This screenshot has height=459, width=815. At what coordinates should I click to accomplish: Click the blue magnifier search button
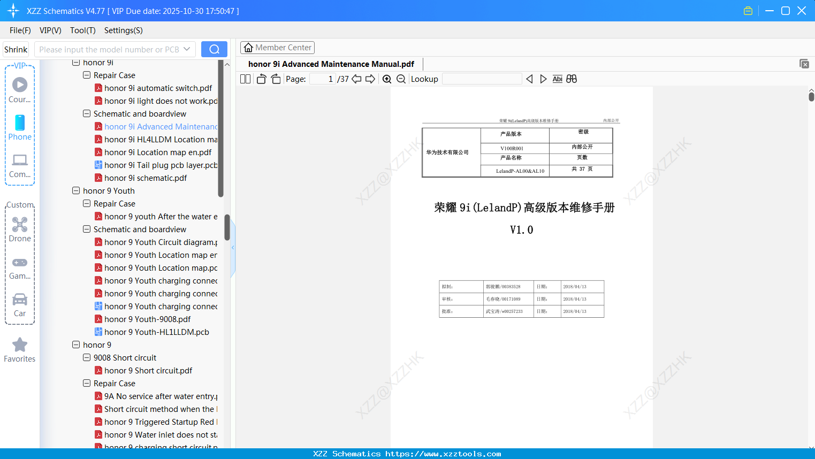[x=214, y=49]
